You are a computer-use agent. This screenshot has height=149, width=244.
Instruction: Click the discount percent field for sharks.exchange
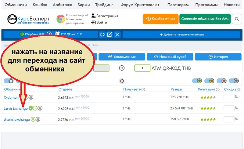coord(229,119)
